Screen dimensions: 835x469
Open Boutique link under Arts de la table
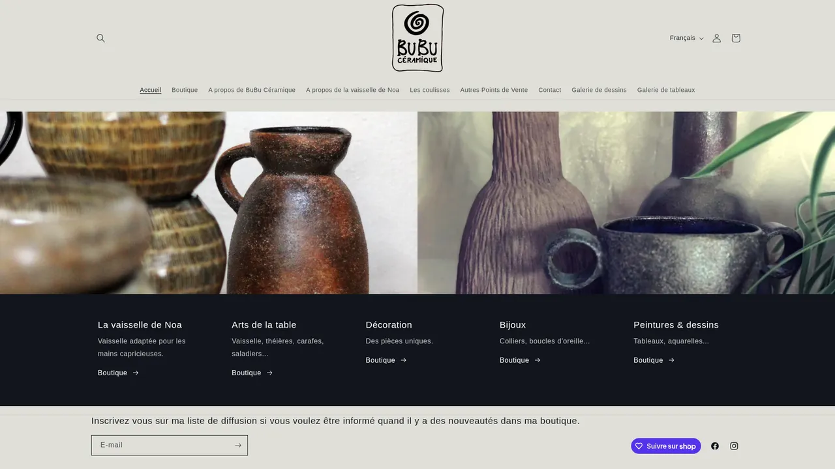[252, 373]
